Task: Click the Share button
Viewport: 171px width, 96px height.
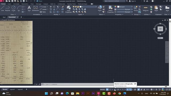Action: 39,1
